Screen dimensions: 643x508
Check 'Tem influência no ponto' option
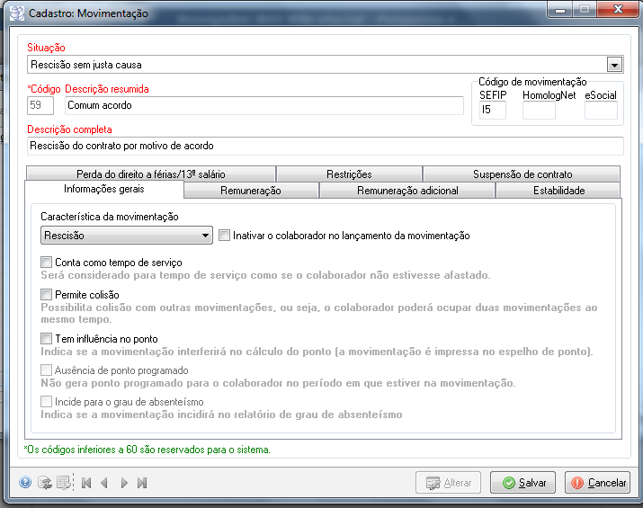(x=47, y=339)
